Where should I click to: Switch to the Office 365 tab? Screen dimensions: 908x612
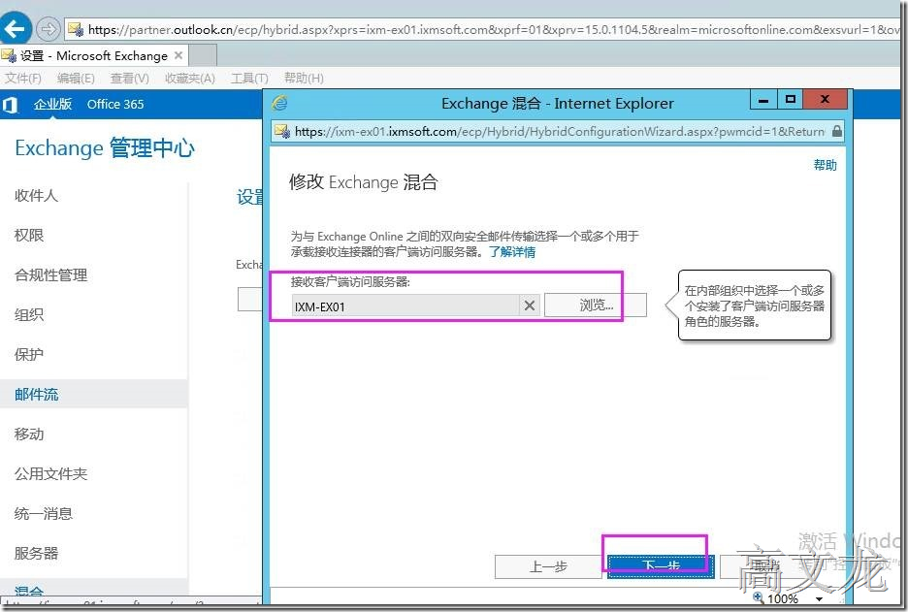click(115, 104)
